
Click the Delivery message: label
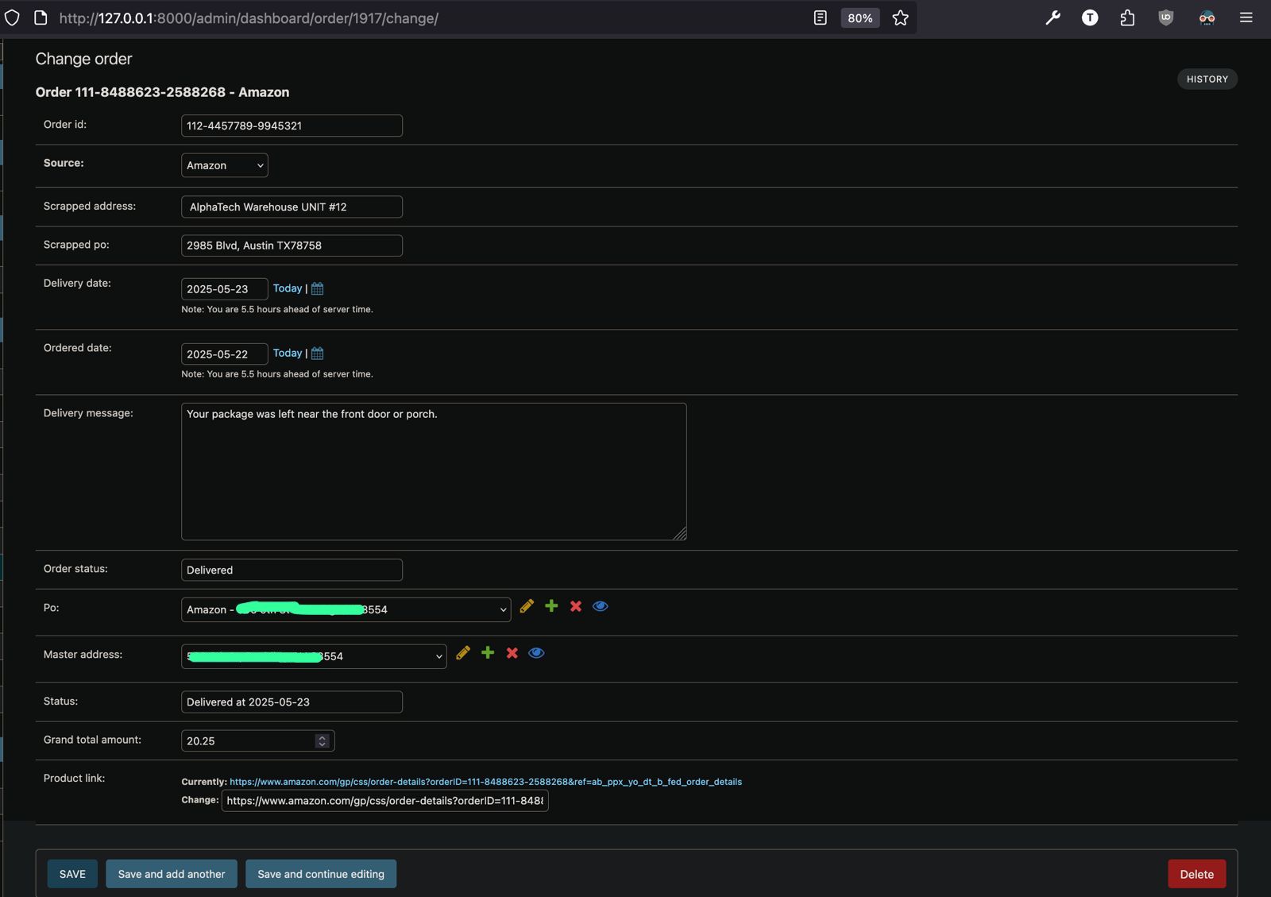88,413
